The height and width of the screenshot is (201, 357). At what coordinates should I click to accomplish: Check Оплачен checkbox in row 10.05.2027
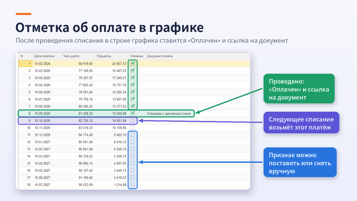pos(132,170)
